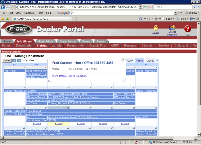Image resolution: width=201 pixels, height=145 pixels.
Task: Click the IE Help question icon
Action: 191,19
